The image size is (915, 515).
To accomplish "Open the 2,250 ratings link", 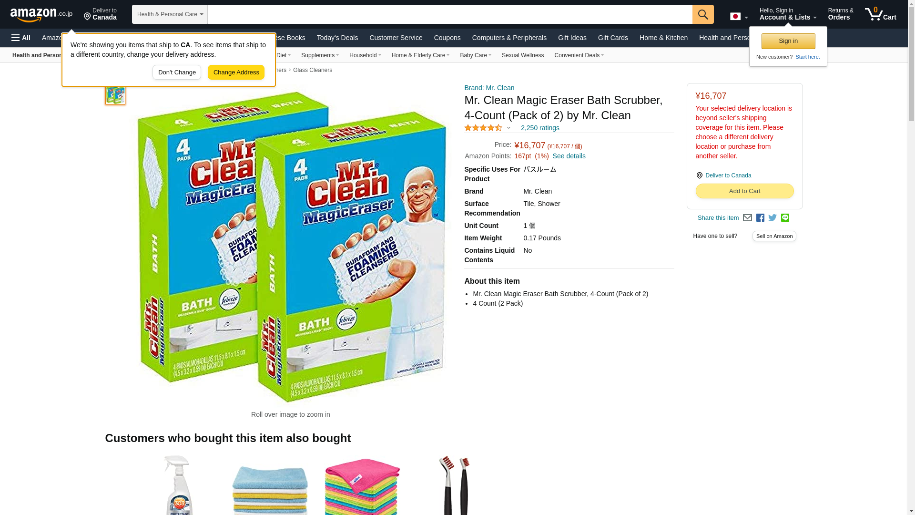I will (540, 128).
